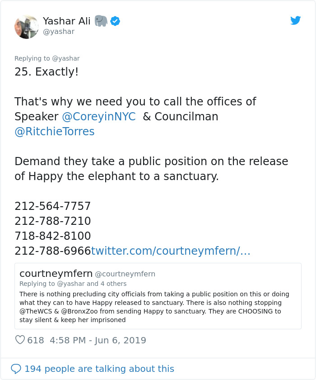Click the Replying to @yashar label
Viewport: 316px width, 380px height.
pos(47,58)
